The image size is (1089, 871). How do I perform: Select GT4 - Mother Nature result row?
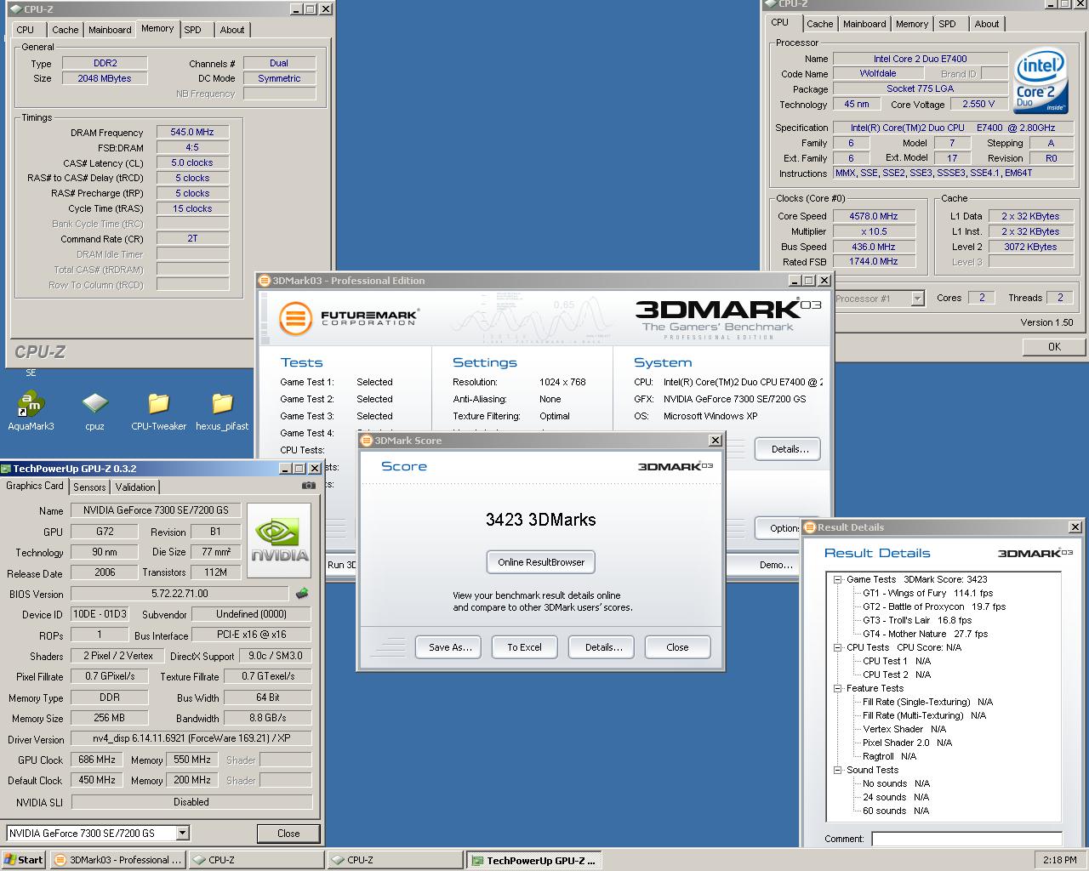[925, 634]
